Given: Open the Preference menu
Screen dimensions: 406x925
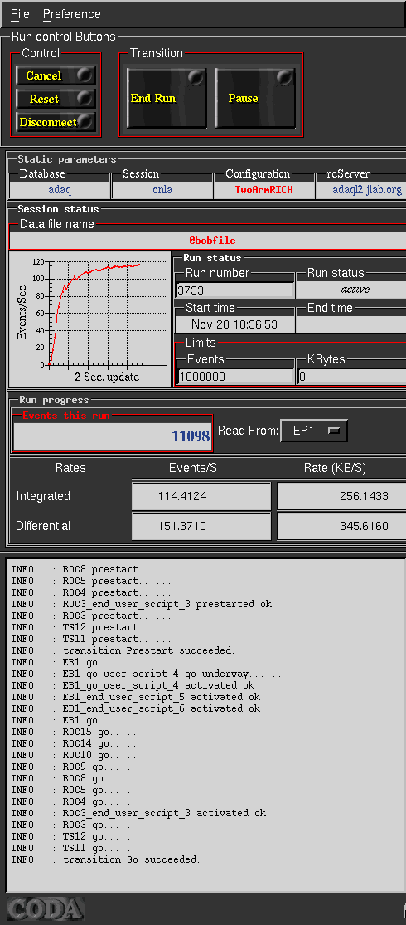Looking at the screenshot, I should click(x=72, y=14).
